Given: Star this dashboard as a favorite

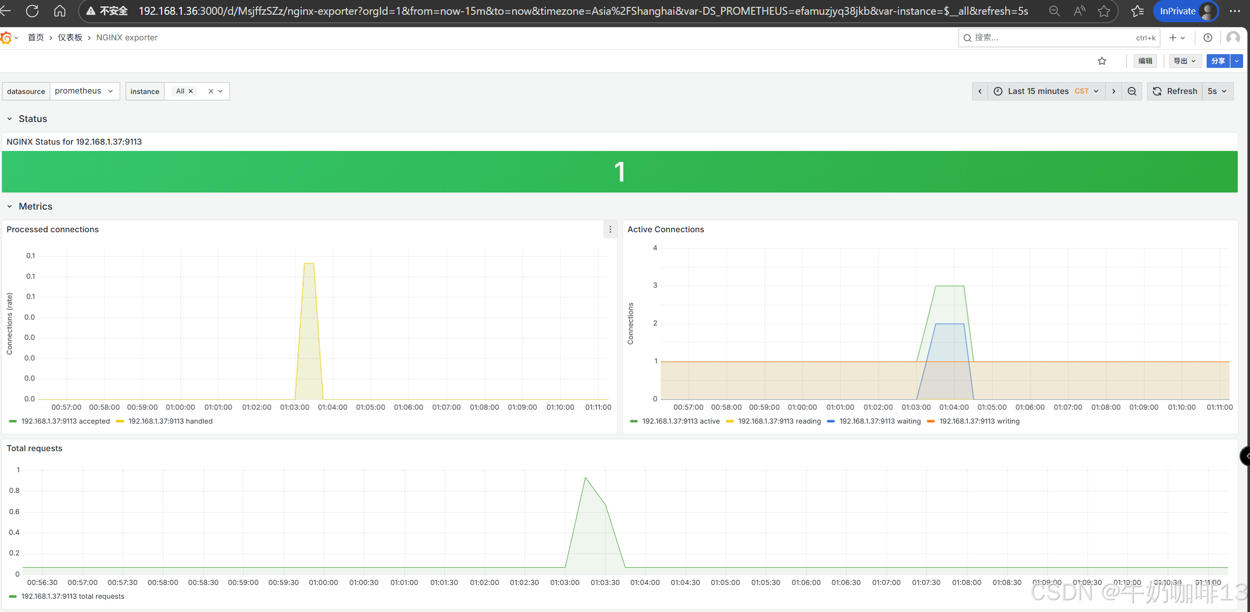Looking at the screenshot, I should pos(1102,61).
